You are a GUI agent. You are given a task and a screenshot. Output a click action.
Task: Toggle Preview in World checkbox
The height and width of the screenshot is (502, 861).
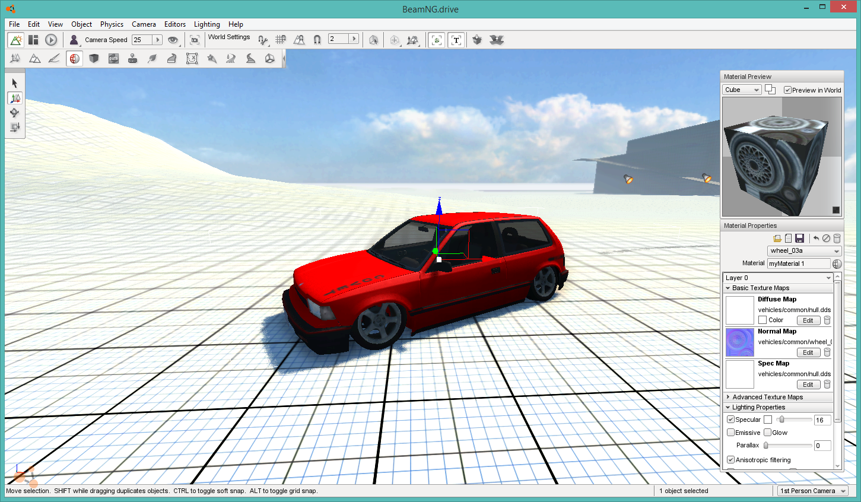coord(787,90)
